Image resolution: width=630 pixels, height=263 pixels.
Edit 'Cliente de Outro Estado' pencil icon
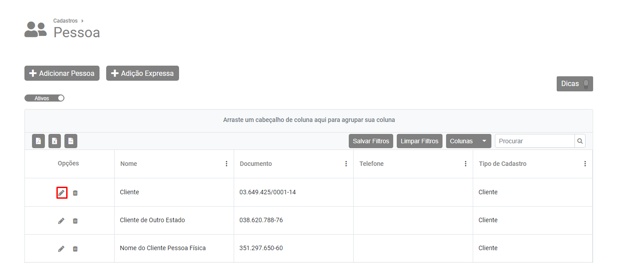61,220
